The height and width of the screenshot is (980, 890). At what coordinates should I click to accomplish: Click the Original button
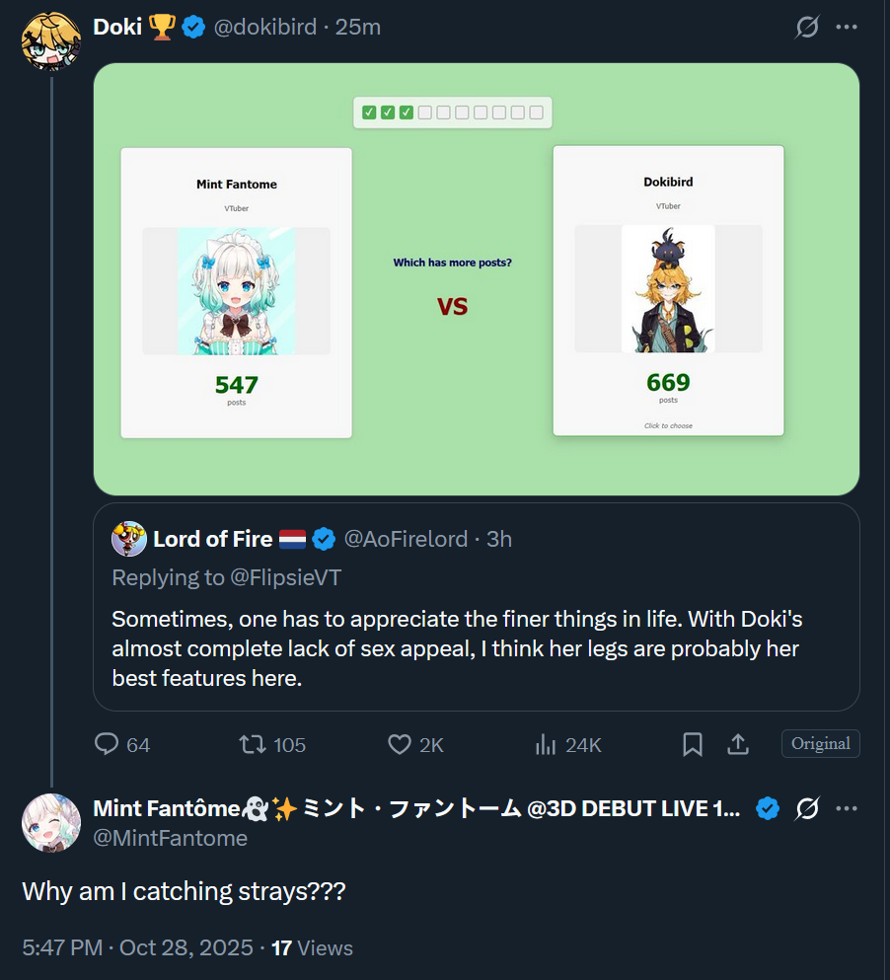tap(821, 744)
